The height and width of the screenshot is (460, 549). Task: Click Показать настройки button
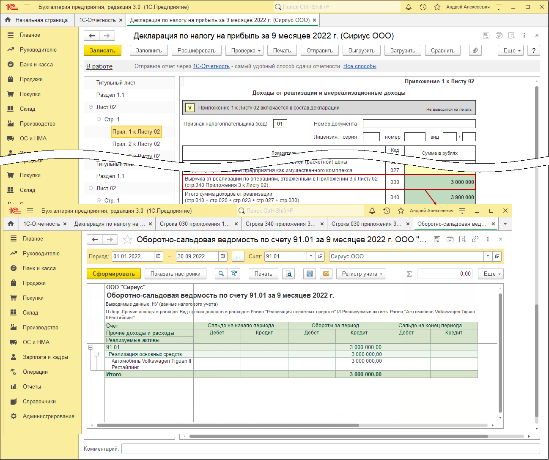[x=176, y=274]
